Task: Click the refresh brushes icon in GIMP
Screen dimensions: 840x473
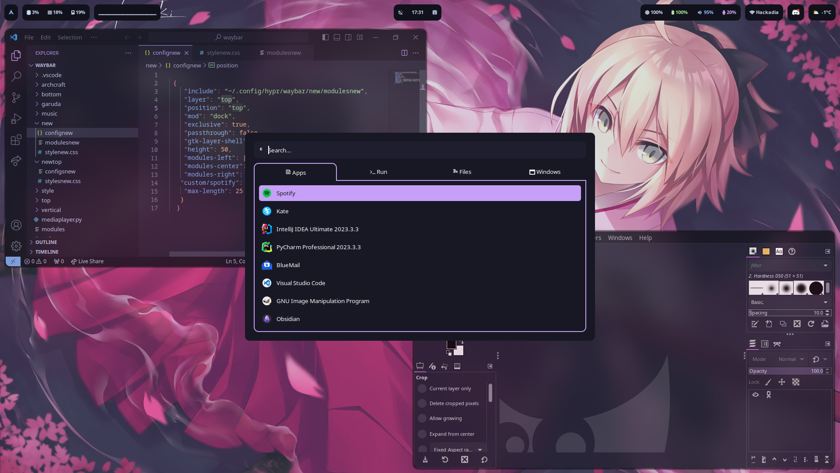Action: click(x=811, y=324)
